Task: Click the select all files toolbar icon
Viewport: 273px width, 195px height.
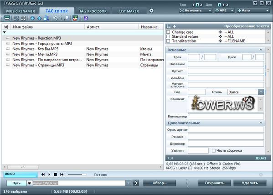Action: pyautogui.click(x=16, y=18)
